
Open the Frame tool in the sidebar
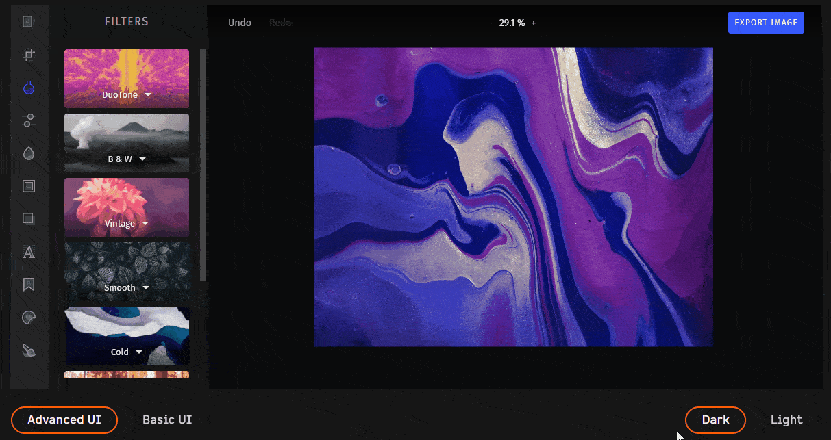29,185
